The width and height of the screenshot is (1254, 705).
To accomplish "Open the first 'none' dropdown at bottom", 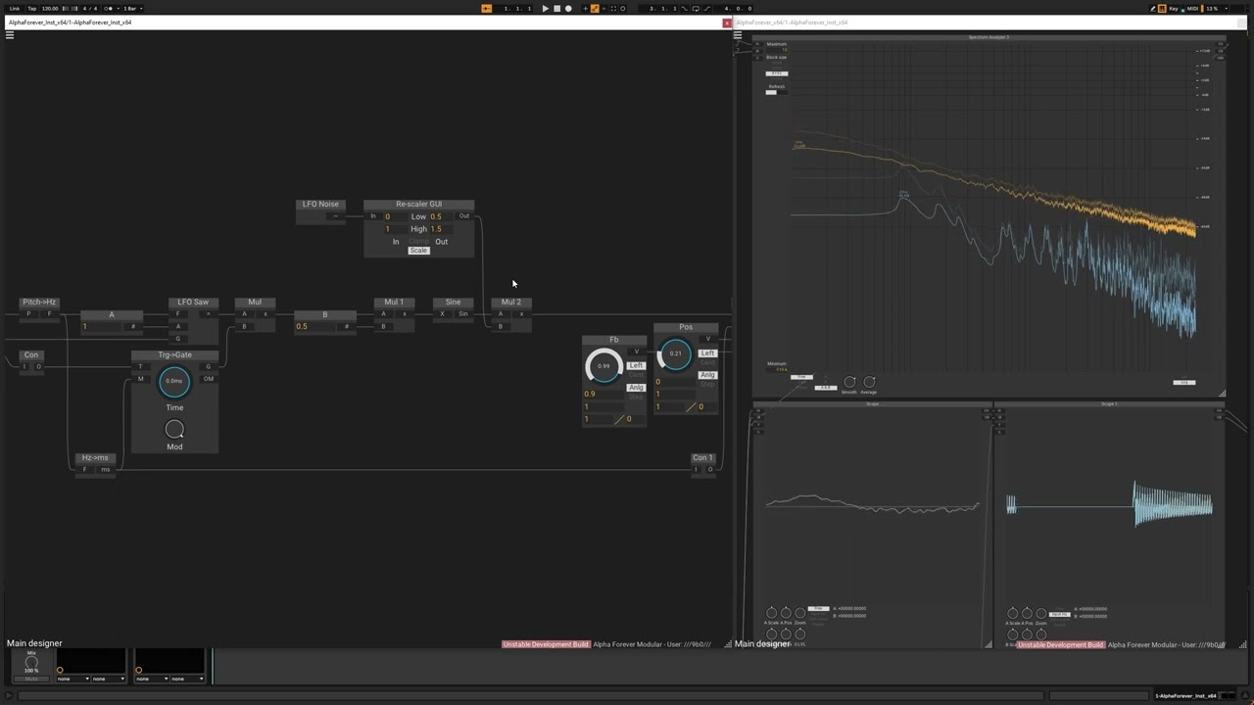I will click(x=72, y=679).
